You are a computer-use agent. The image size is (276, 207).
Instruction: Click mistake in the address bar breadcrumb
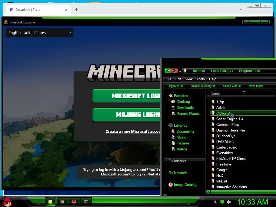(199, 71)
